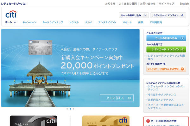Screen dimensions: 190x126
Task: Click the Citi logo in the header
Action: pos(11,14)
